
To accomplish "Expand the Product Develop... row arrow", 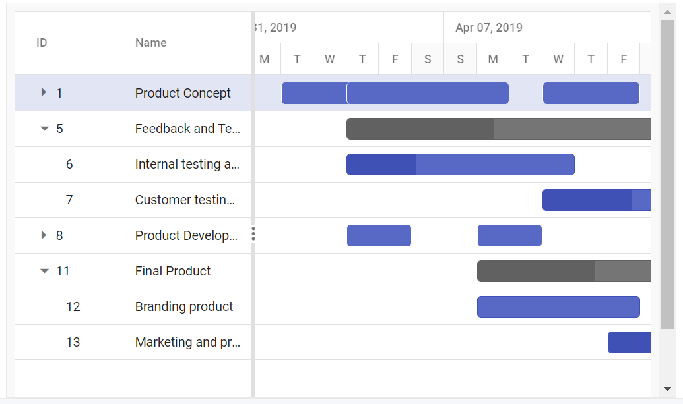I will (x=43, y=235).
